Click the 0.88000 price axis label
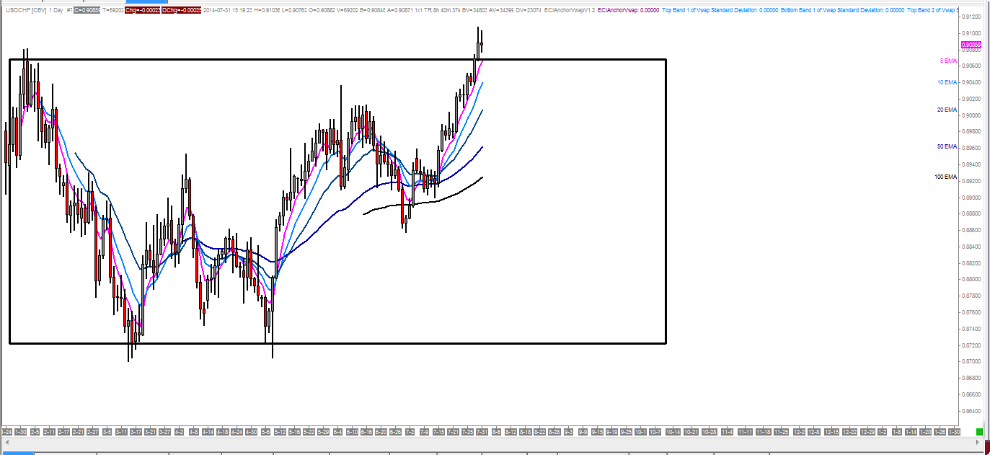The width and height of the screenshot is (990, 455). click(971, 280)
